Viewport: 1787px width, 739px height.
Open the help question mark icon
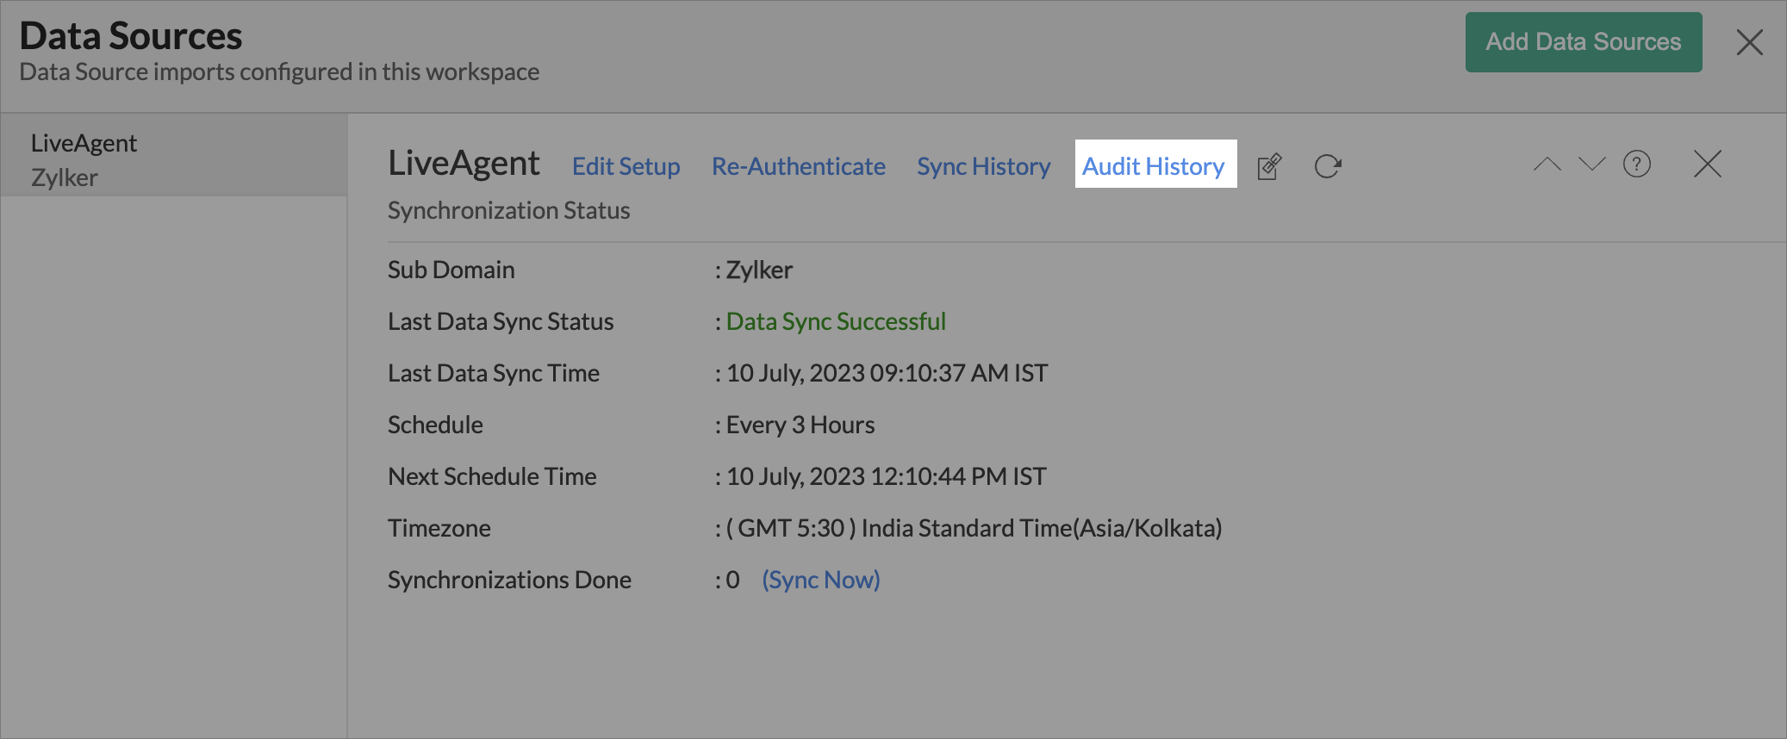(x=1636, y=164)
